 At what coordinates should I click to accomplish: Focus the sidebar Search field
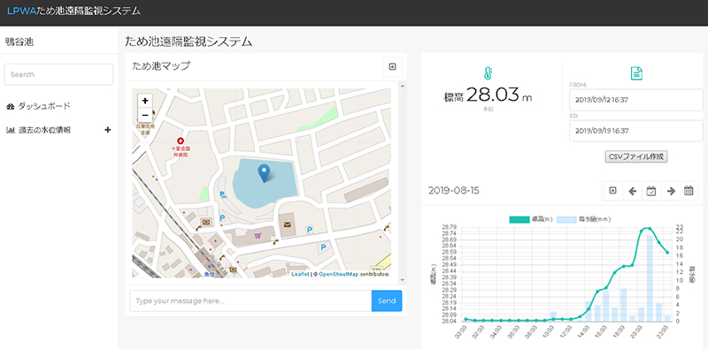click(58, 74)
